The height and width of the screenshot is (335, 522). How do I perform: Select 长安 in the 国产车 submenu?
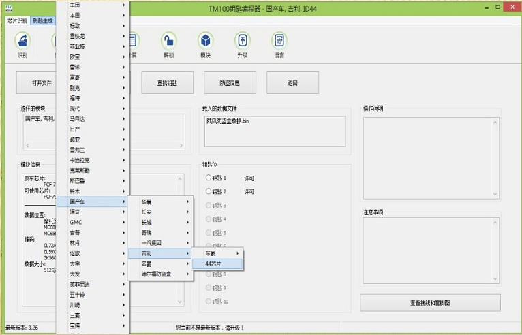click(x=160, y=212)
